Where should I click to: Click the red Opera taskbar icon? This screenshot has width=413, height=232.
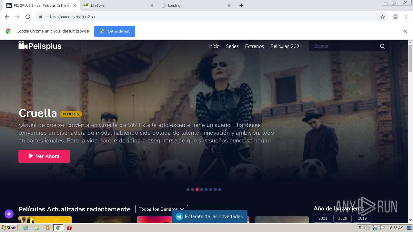[69, 228]
